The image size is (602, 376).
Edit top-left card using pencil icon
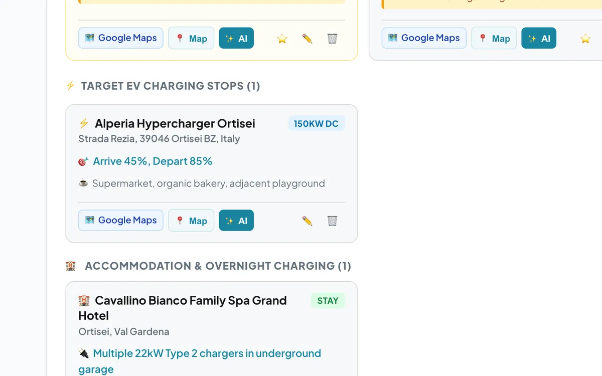307,39
